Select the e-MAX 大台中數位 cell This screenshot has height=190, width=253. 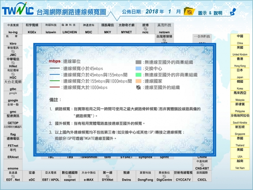pos(89,176)
